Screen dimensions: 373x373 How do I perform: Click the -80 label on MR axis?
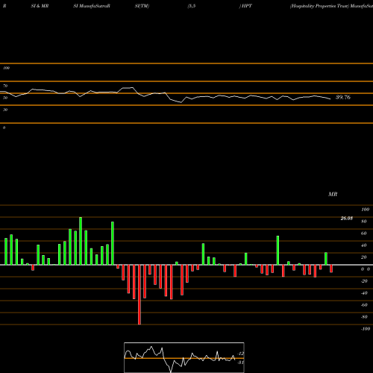364,317
